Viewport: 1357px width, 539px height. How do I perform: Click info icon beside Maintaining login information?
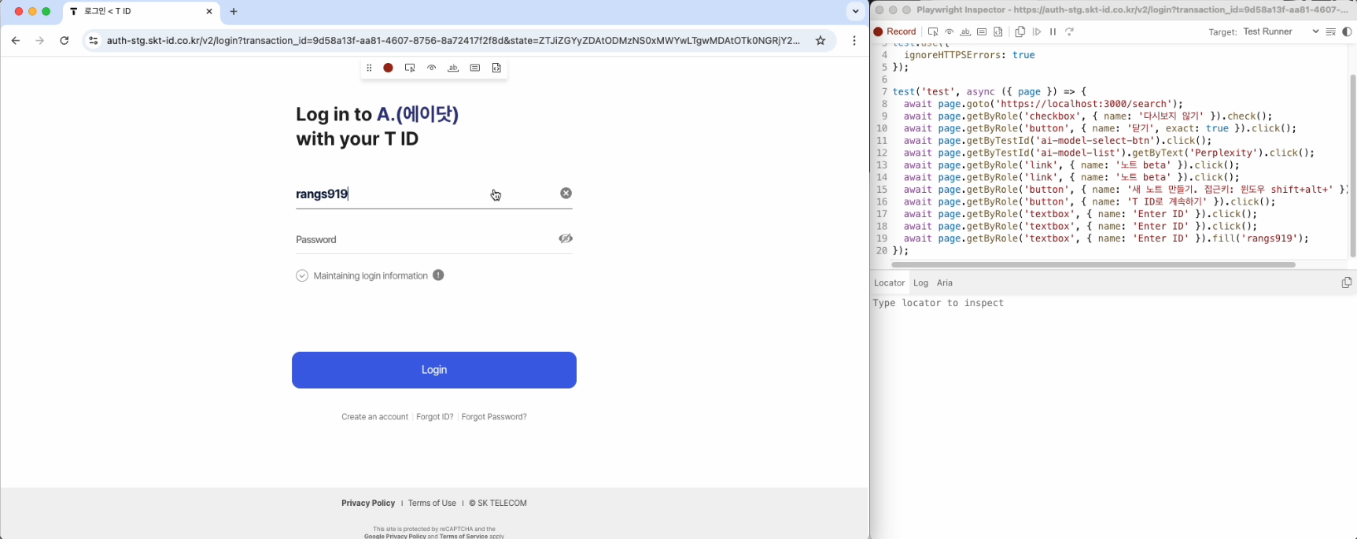pyautogui.click(x=438, y=275)
